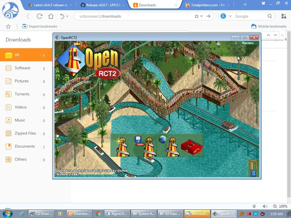Open the CD Drive taskbar item
The width and height of the screenshot is (291, 218).
[41, 214]
